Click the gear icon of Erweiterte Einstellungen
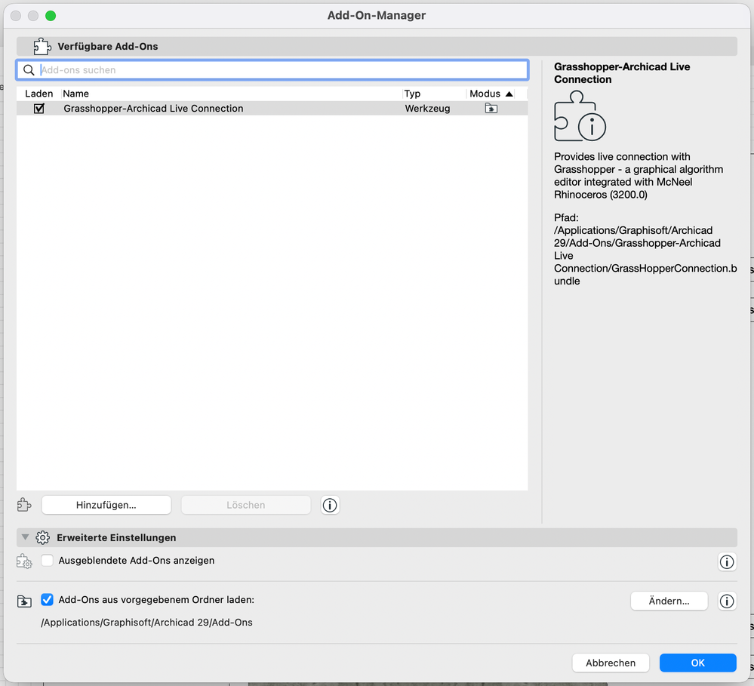754x686 pixels. (x=43, y=537)
